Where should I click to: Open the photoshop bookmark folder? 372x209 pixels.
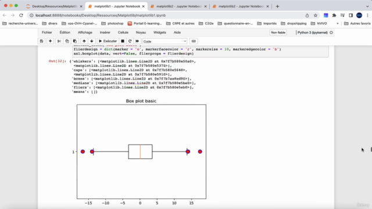[x=112, y=23]
